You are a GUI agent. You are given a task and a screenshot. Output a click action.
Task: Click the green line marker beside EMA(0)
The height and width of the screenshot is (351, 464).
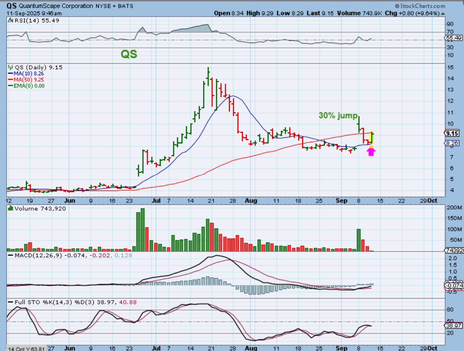coord(11,86)
